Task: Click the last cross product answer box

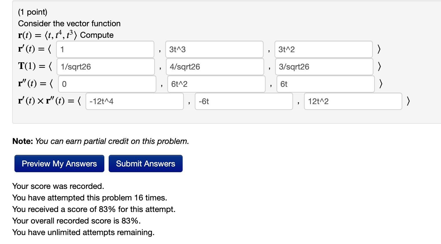Action: click(x=353, y=101)
